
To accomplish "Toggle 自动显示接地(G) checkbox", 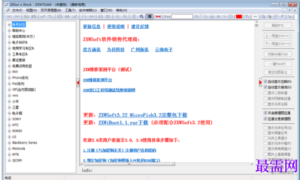I will [x=265, y=87].
